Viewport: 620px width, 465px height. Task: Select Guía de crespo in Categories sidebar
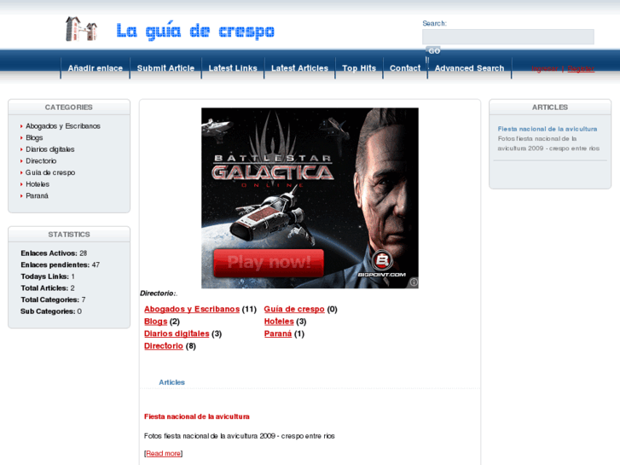click(x=50, y=172)
